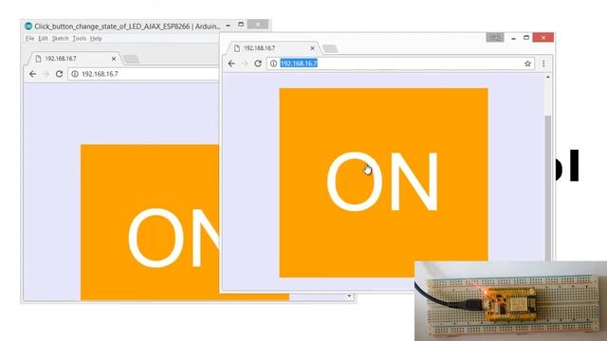Viewport: 607px width, 341px height.
Task: Click site info icon in front browser address bar
Action: 273,63
